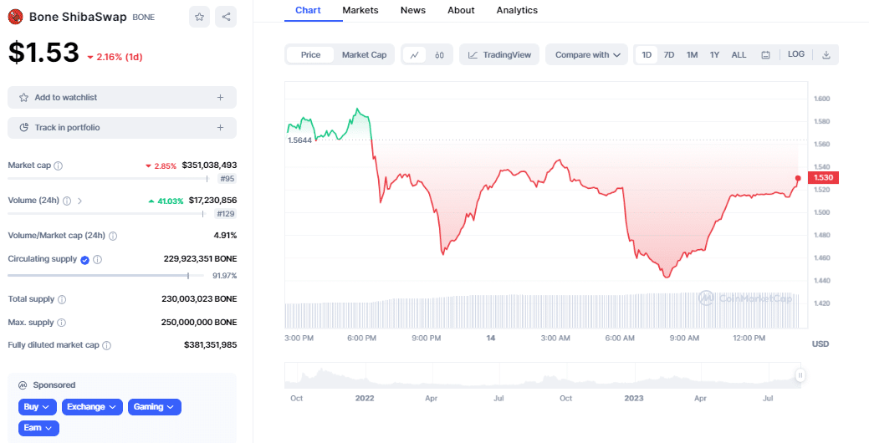Star the BONE coin as favorite

200,17
